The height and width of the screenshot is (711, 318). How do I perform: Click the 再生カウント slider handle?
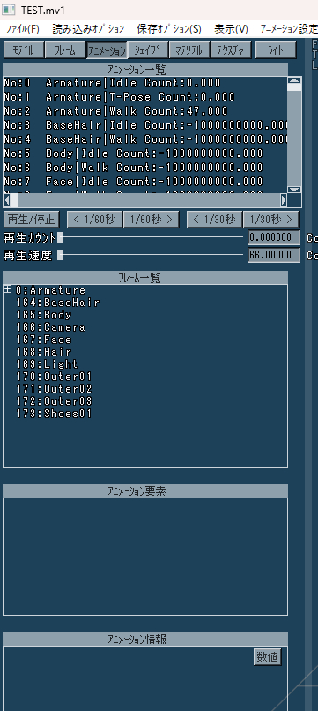60,237
